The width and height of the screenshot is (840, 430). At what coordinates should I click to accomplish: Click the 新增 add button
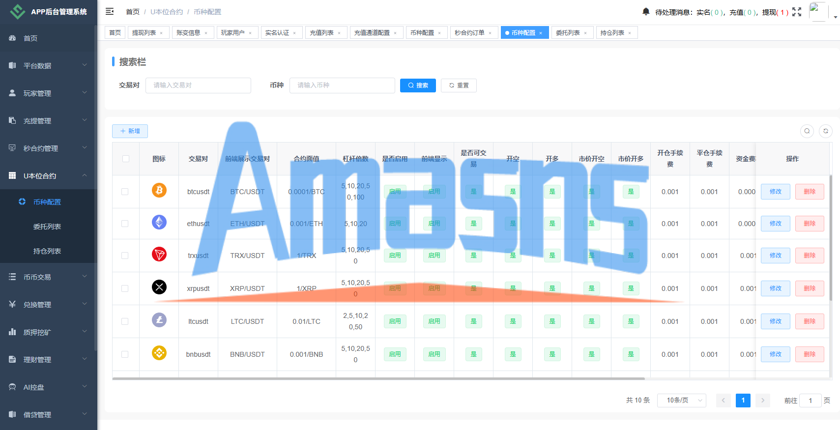pos(130,131)
